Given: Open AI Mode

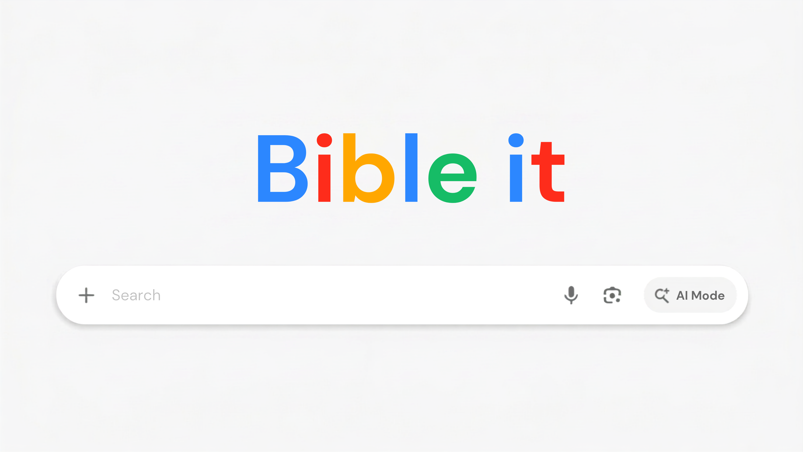Looking at the screenshot, I should pyautogui.click(x=690, y=295).
